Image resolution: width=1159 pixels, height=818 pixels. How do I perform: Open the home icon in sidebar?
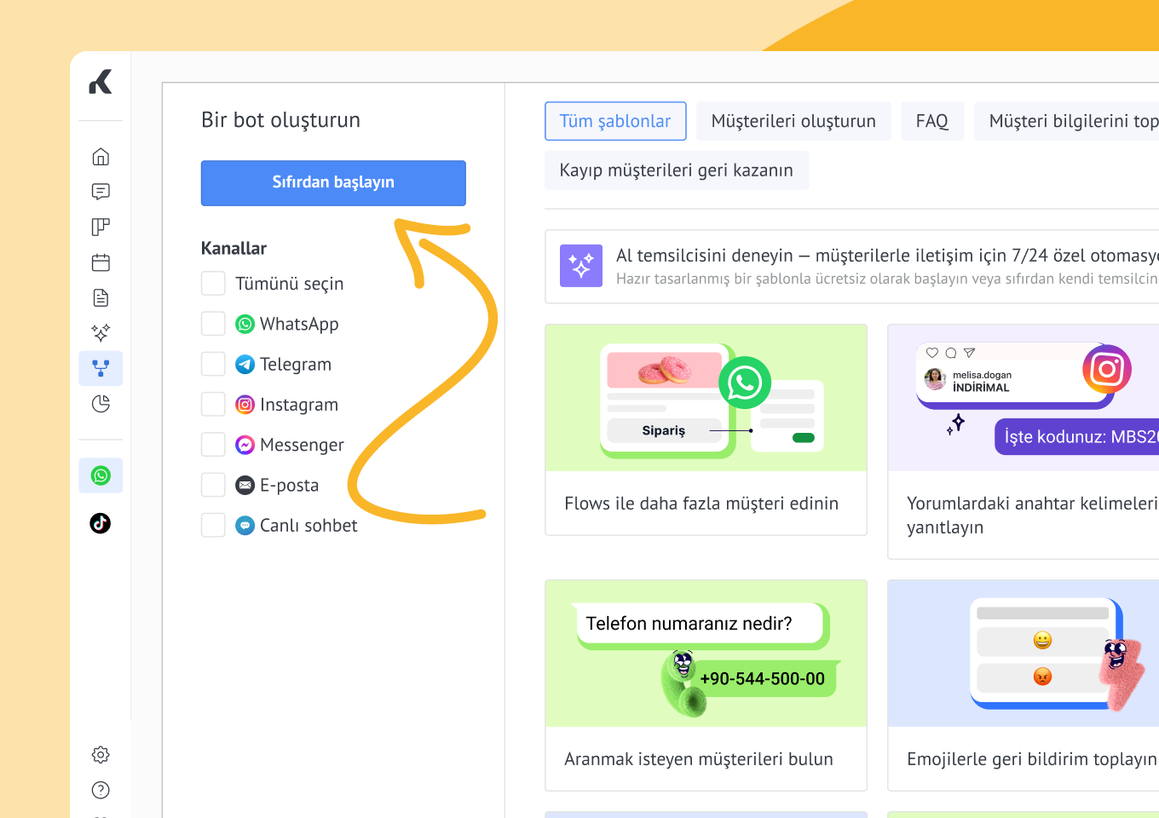pos(101,157)
